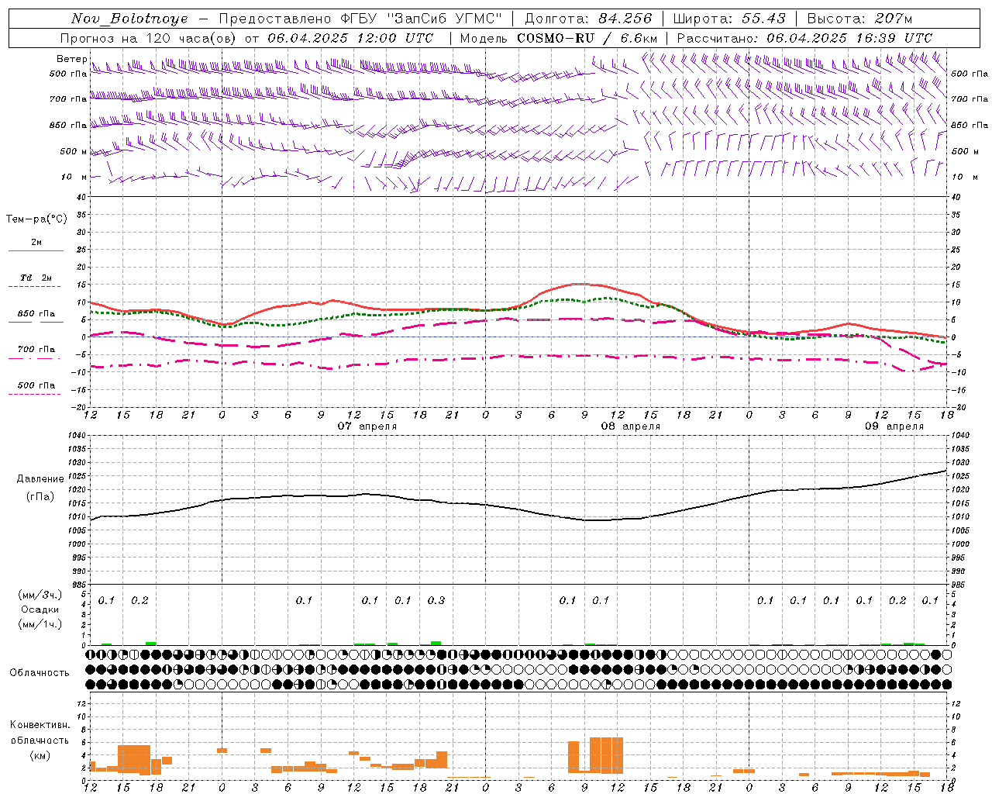Click the latitude value 55.43
992x794 pixels.
tap(763, 19)
